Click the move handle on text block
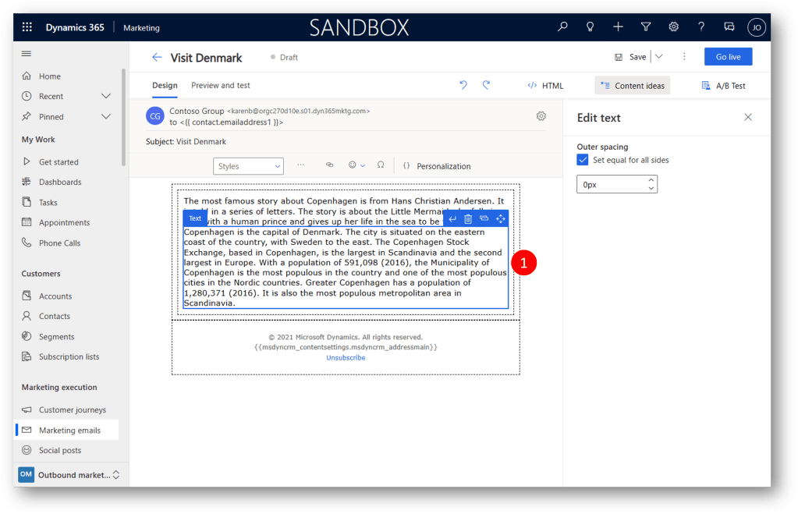Screen dimensions: 798x514 click(501, 219)
